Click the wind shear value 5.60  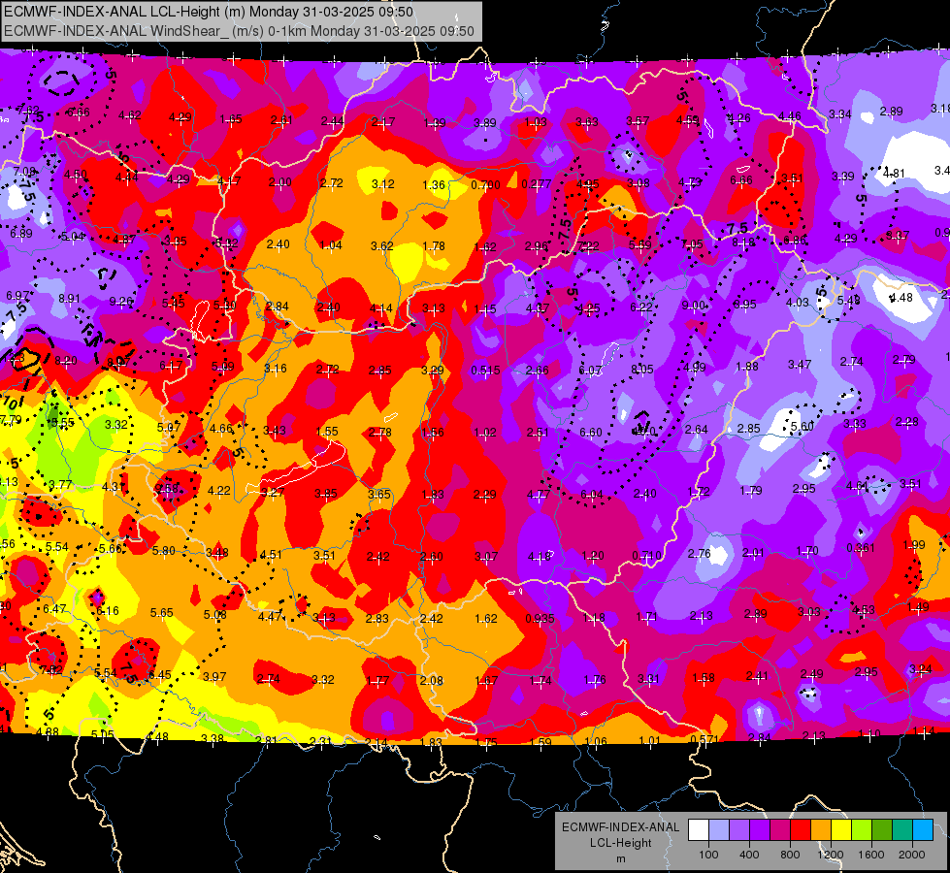tap(803, 426)
